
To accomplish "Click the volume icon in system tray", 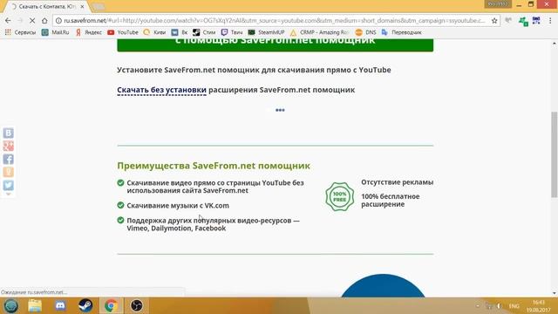I will pos(499,306).
